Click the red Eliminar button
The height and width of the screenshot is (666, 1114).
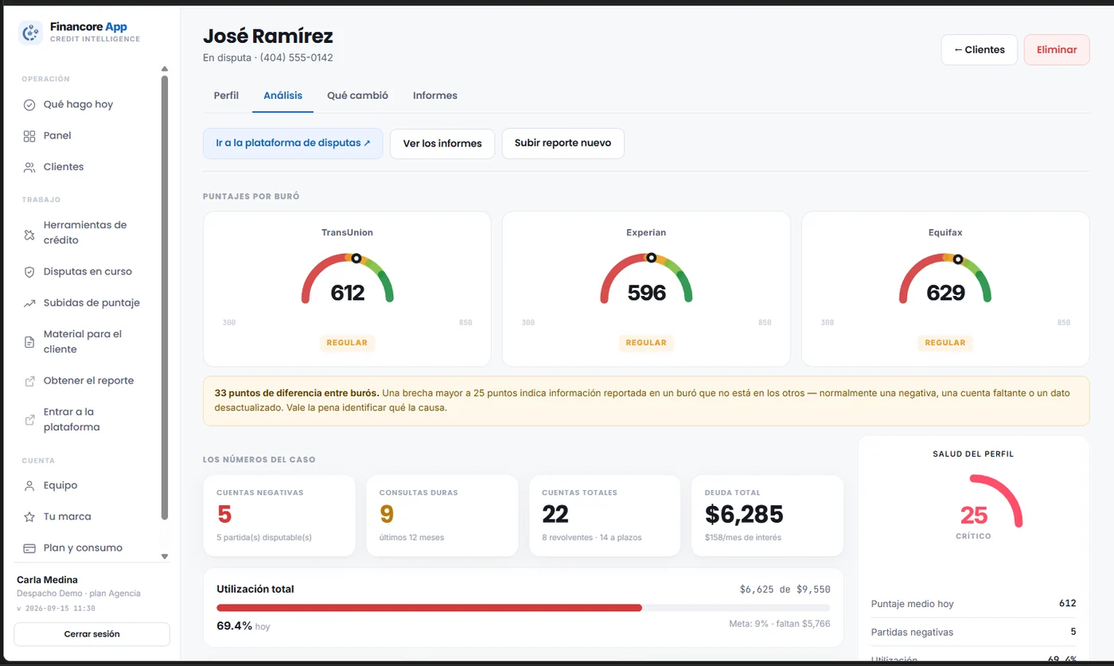[x=1057, y=49]
